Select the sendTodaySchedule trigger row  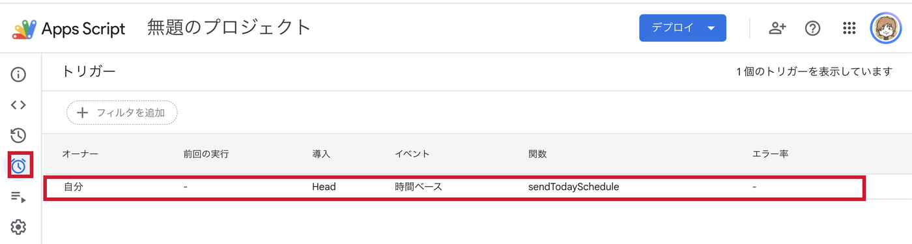(x=455, y=187)
